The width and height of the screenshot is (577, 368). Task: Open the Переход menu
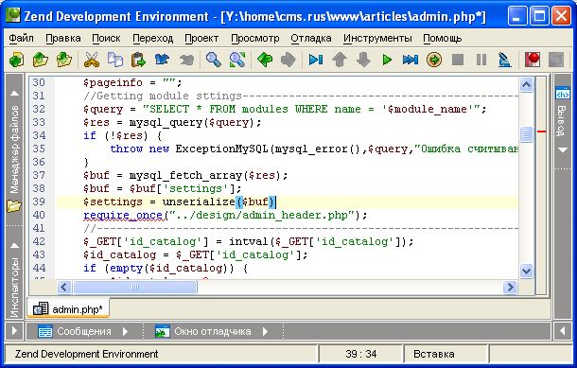(152, 38)
